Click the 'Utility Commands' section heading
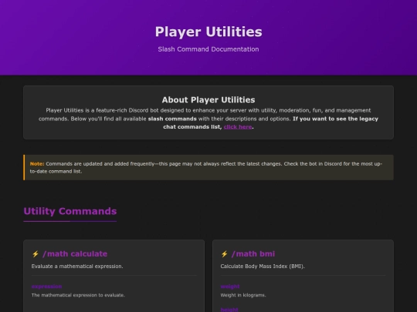This screenshot has height=312, width=417. coord(70,211)
